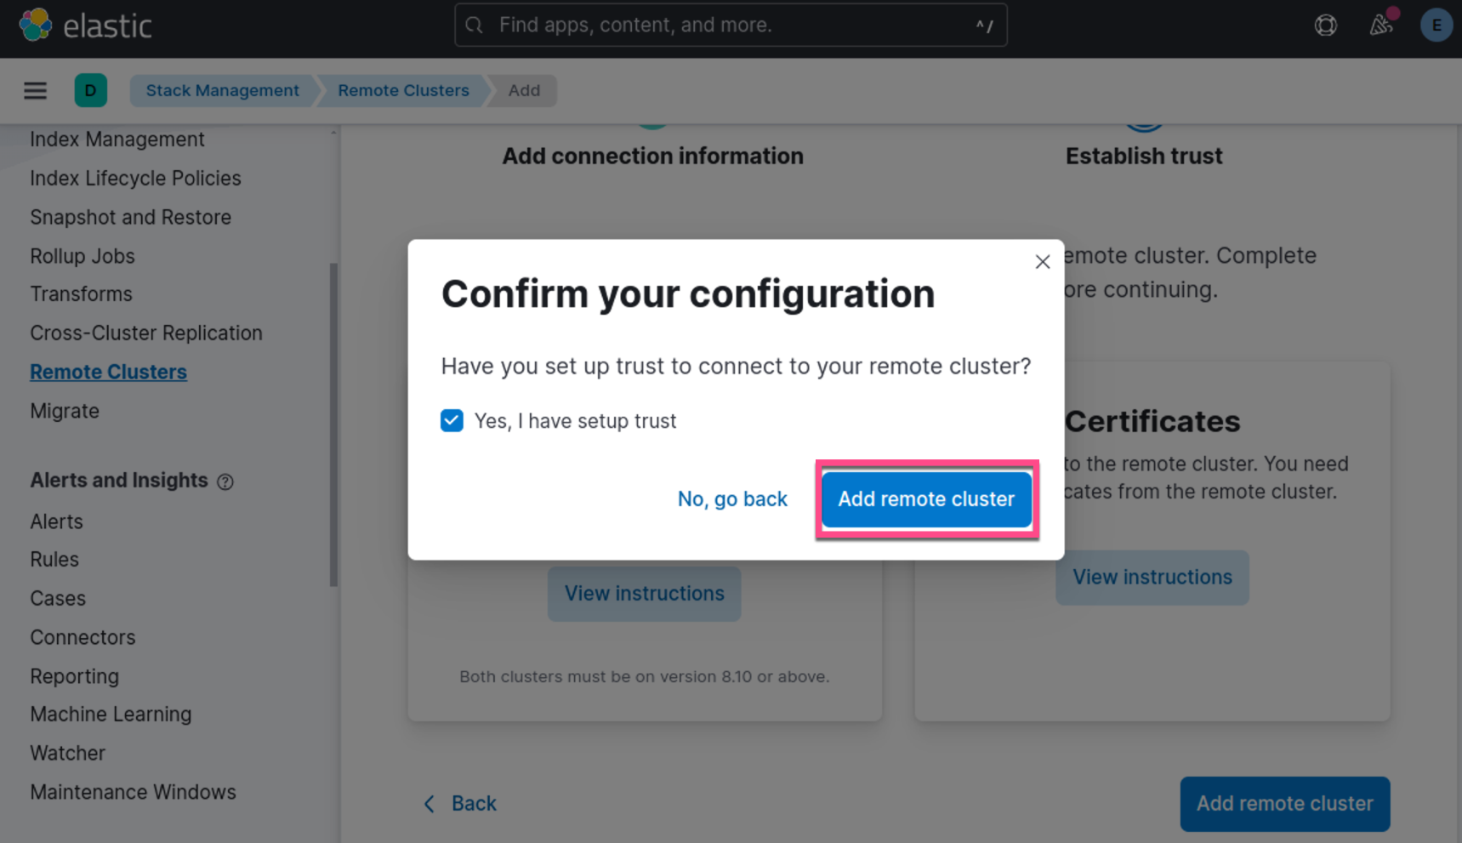Screen dimensions: 1462x843
Task: Click the Back chevron at bottom
Action: click(x=429, y=804)
